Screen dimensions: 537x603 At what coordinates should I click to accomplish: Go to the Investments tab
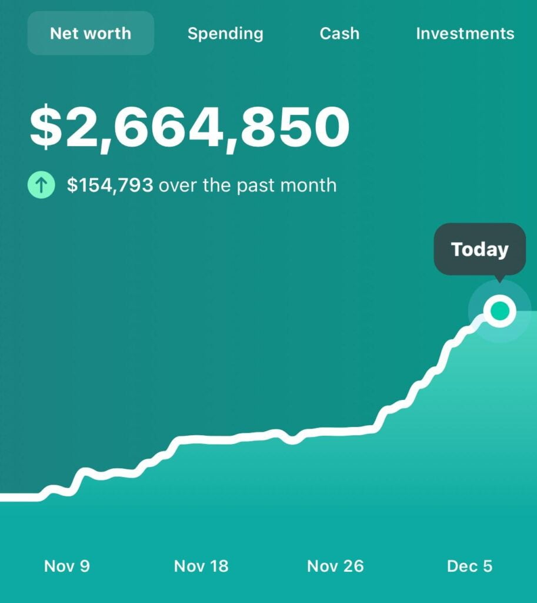tap(465, 34)
